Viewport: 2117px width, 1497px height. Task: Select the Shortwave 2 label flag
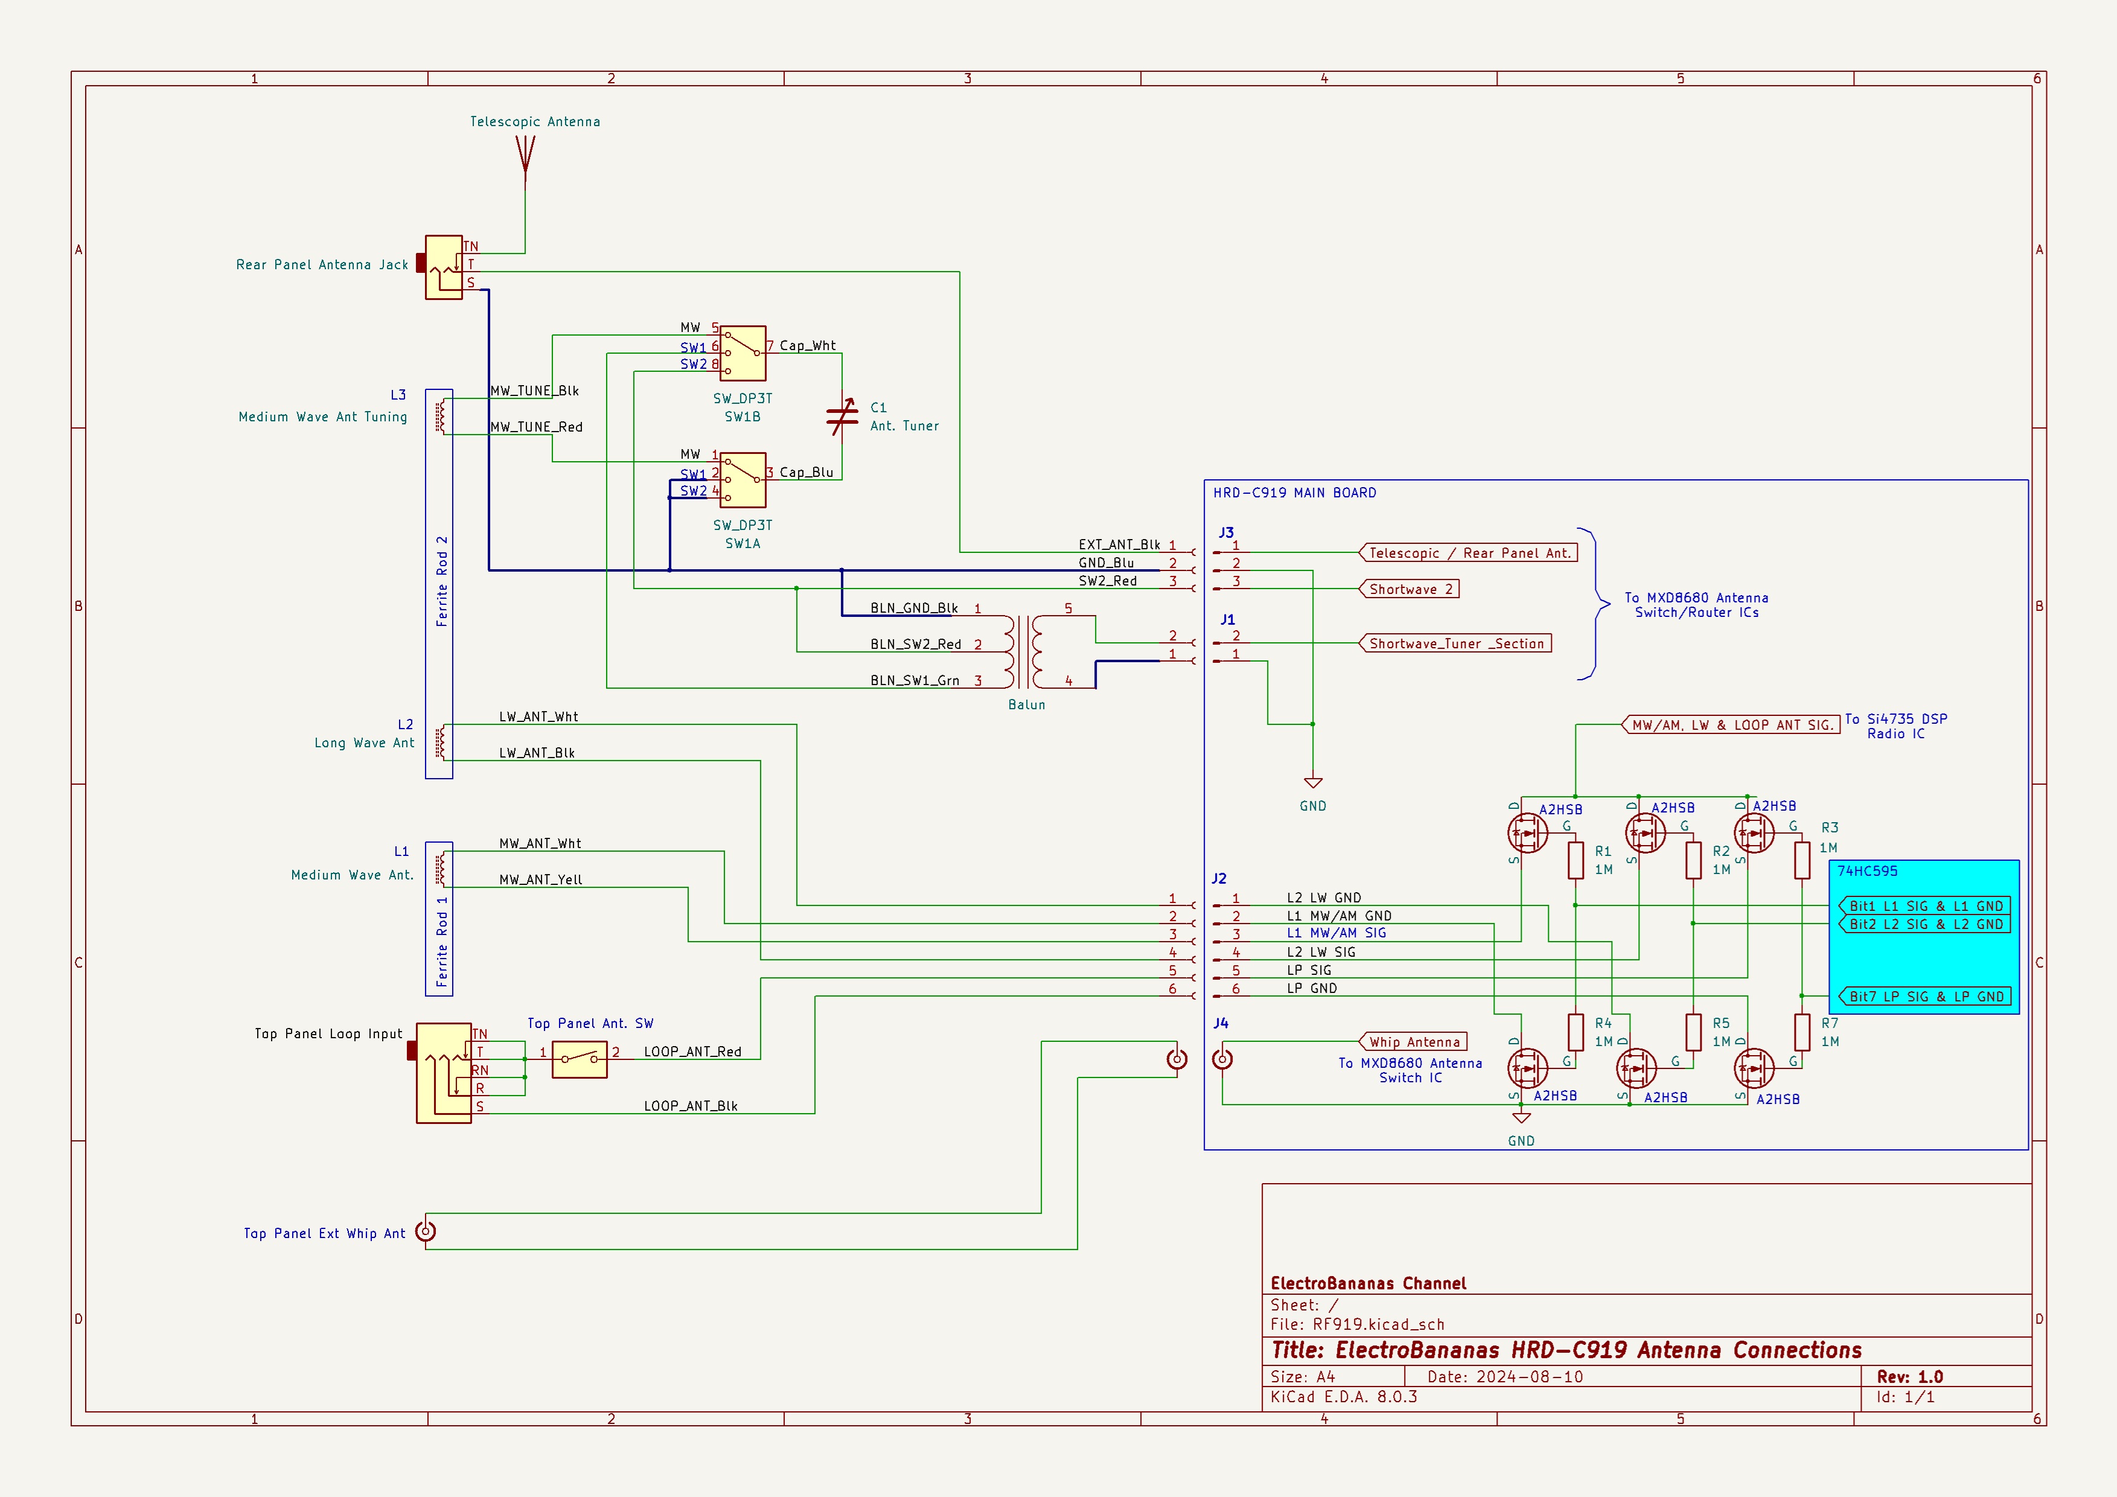1410,589
